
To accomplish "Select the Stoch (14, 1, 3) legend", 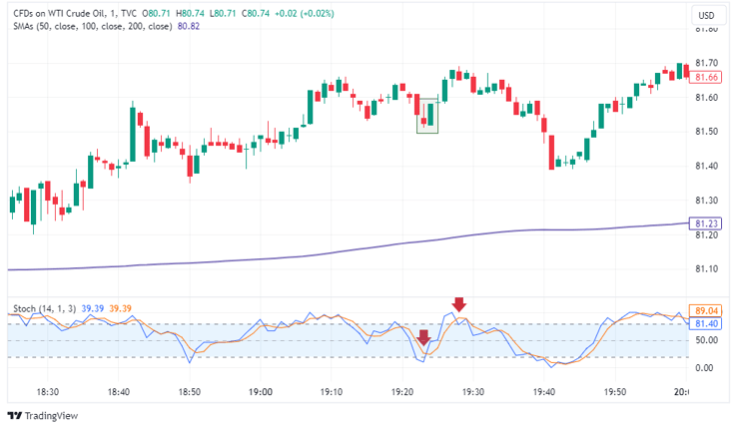I will pyautogui.click(x=44, y=308).
